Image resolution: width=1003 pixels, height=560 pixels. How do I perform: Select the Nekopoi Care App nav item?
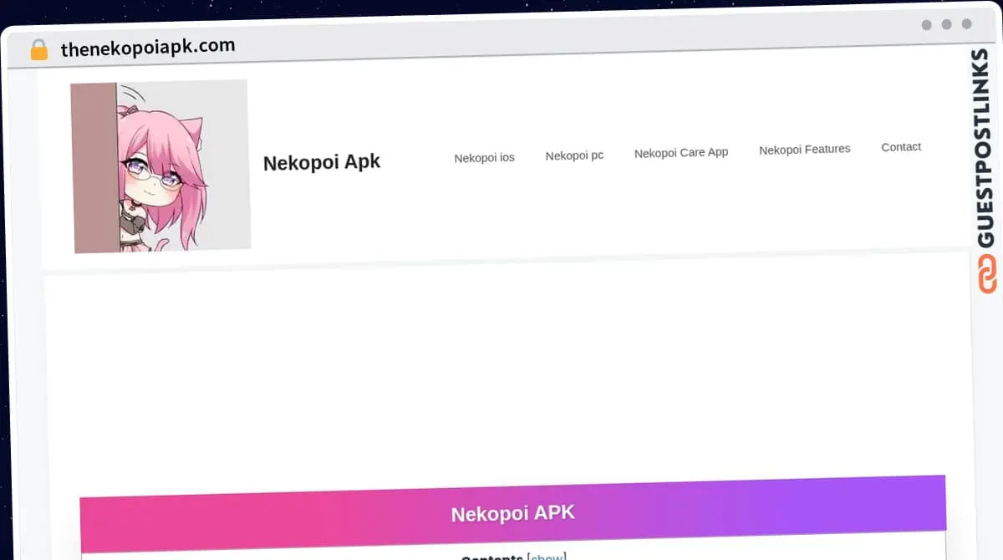(681, 152)
